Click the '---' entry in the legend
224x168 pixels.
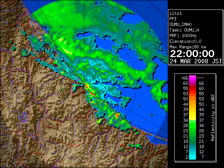pos(200,78)
